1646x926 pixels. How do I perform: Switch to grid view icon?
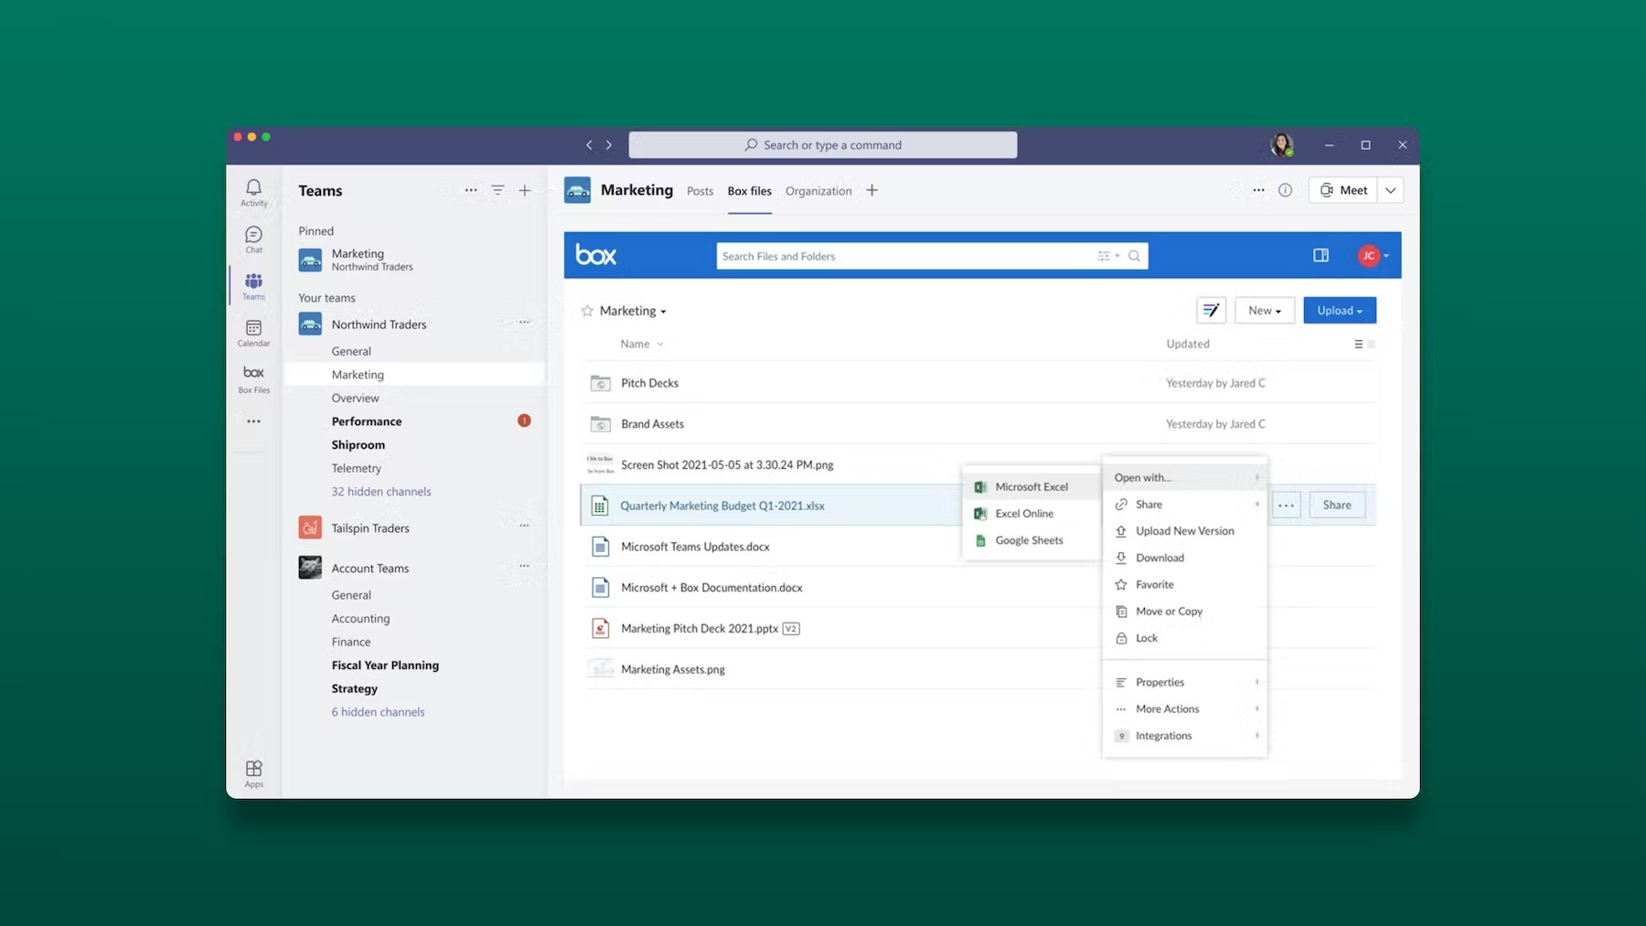click(x=1371, y=344)
